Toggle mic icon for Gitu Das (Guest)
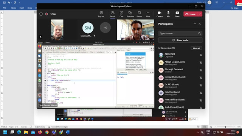 point(201,93)
